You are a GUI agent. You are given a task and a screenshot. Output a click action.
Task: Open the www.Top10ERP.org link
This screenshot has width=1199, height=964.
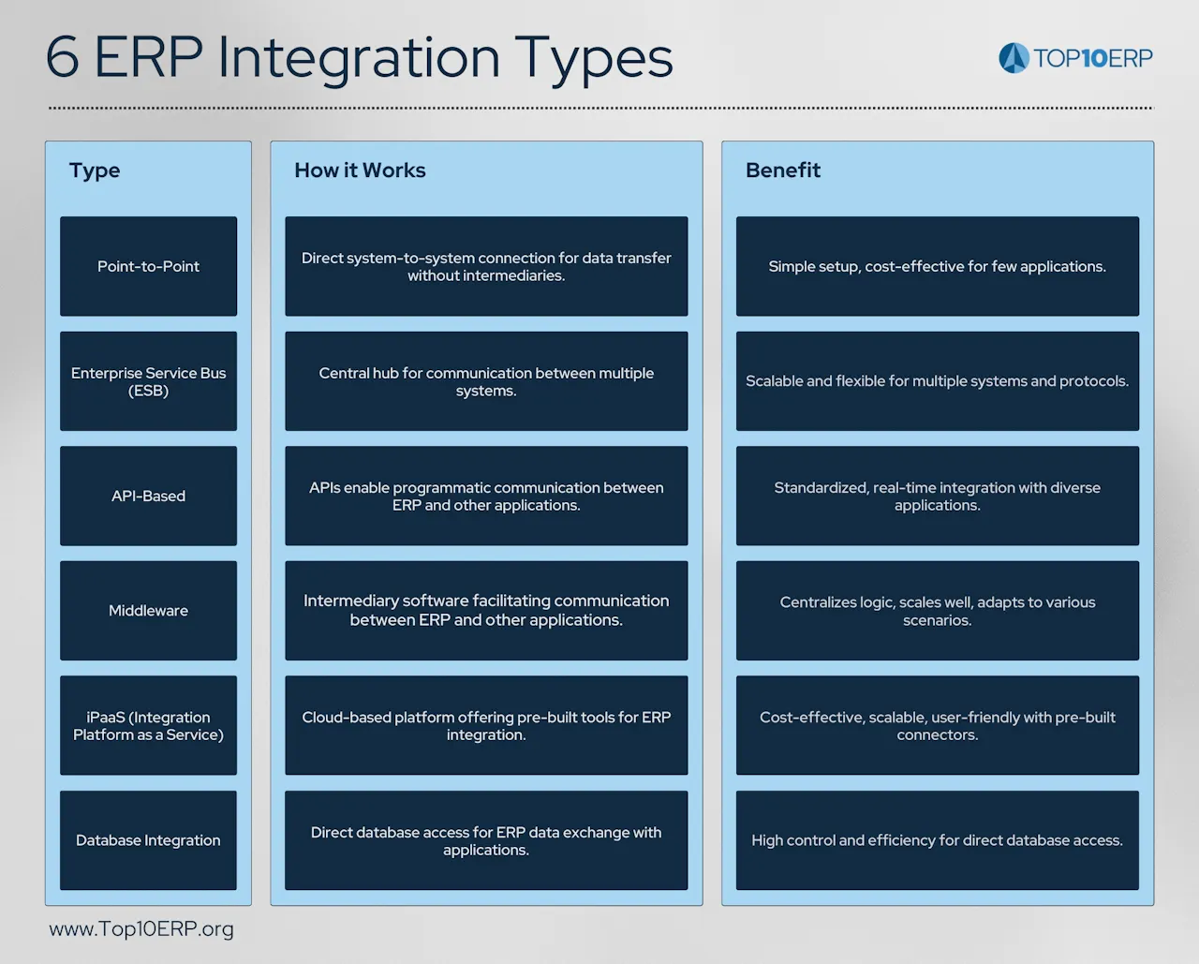click(141, 928)
